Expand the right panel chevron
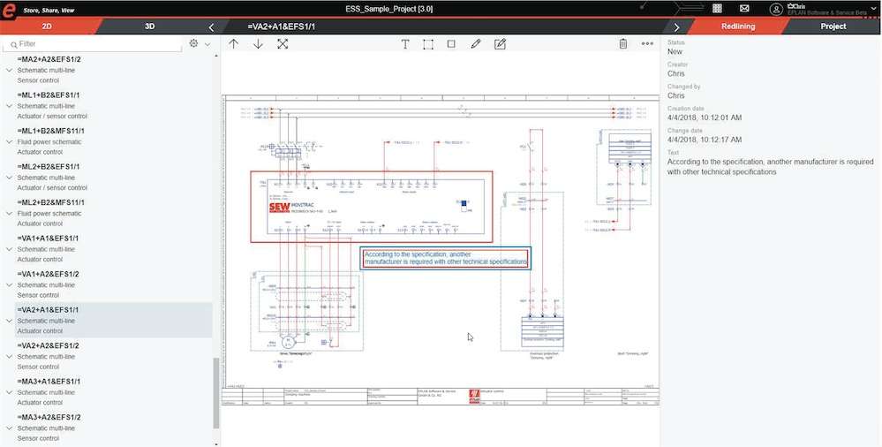Image resolution: width=882 pixels, height=447 pixels. tap(676, 27)
